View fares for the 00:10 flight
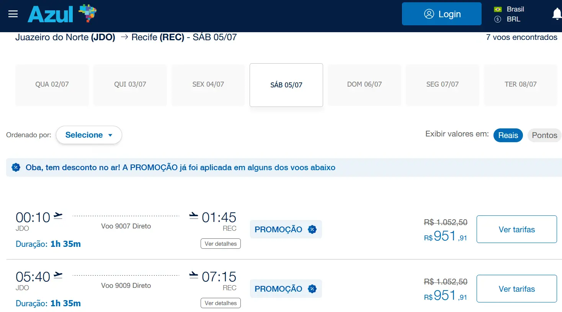562x312 pixels. 516,229
